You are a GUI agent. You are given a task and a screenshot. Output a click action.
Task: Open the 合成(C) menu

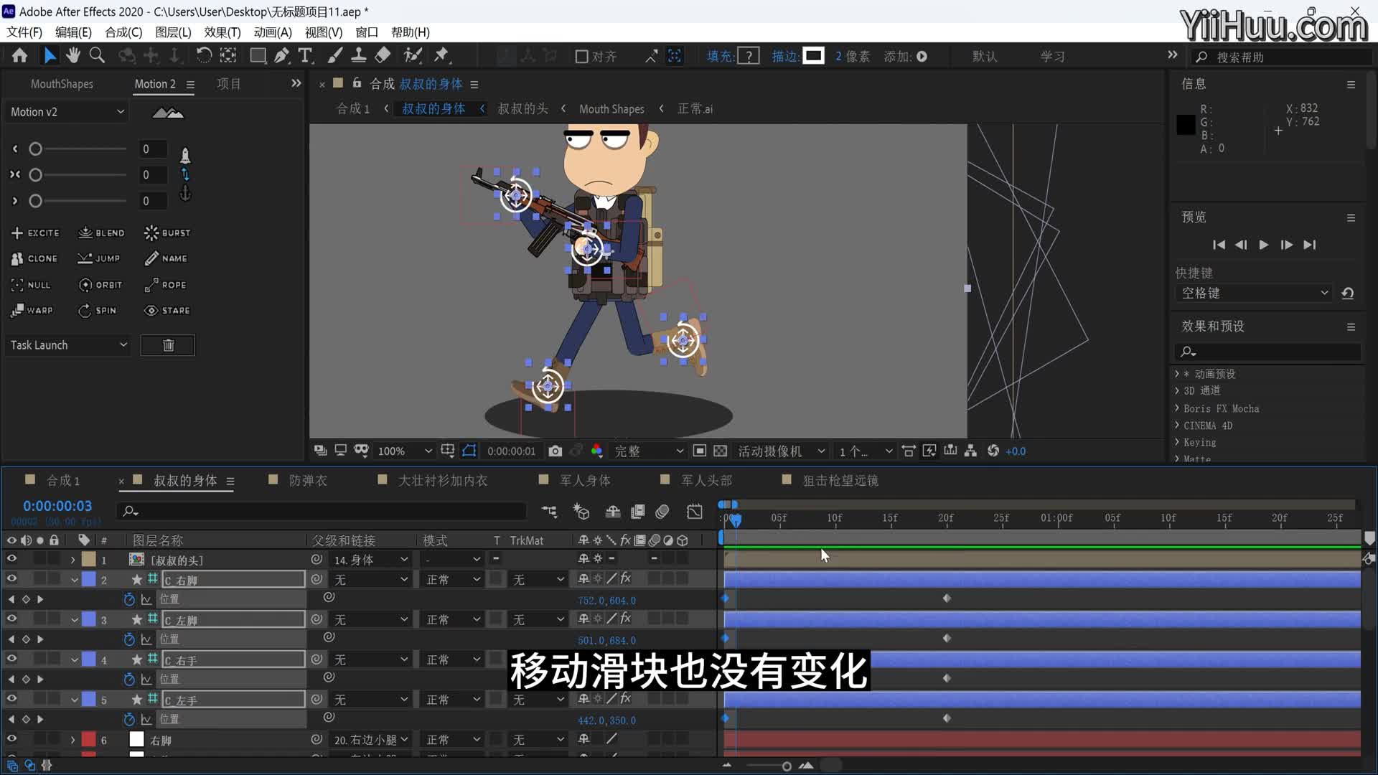[123, 32]
